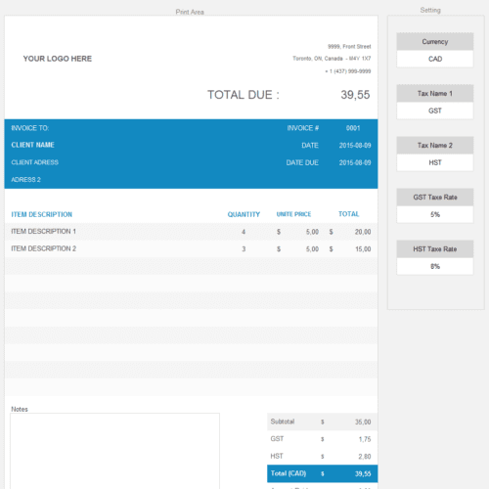Edit the GST Taxe Rate 5% cell
This screenshot has height=489, width=489.
(434, 214)
